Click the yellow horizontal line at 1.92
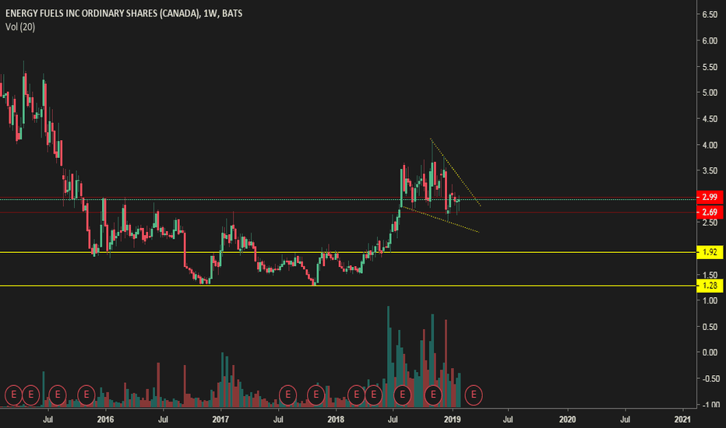Viewport: 726px width, 428px height. point(347,252)
